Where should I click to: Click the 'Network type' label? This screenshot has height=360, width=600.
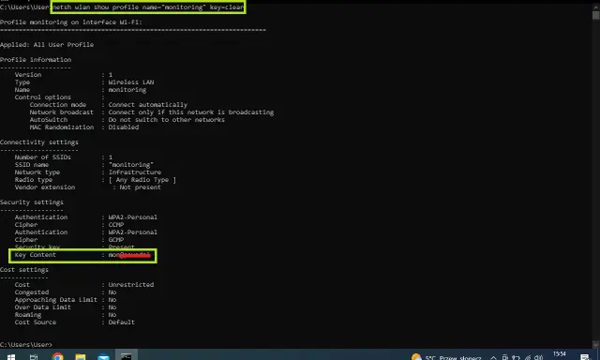coord(37,172)
